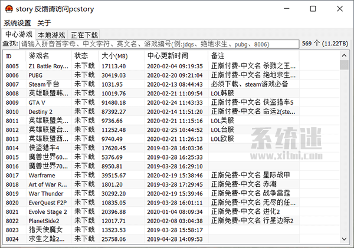Click the 星际战甲 remark cell
The image size is (354, 248).
pyautogui.click(x=250, y=175)
